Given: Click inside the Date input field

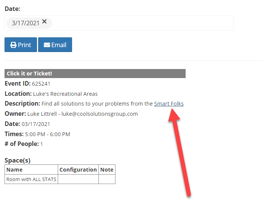Looking at the screenshot, I should coord(143,23).
